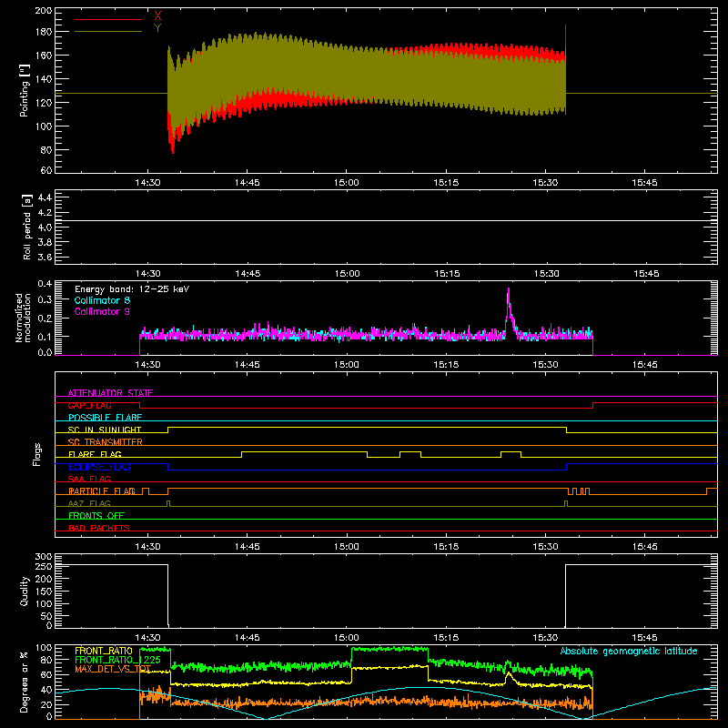The image size is (728, 728).
Task: Click the 15:00 tick label under Pointing plot
Action: point(347,183)
